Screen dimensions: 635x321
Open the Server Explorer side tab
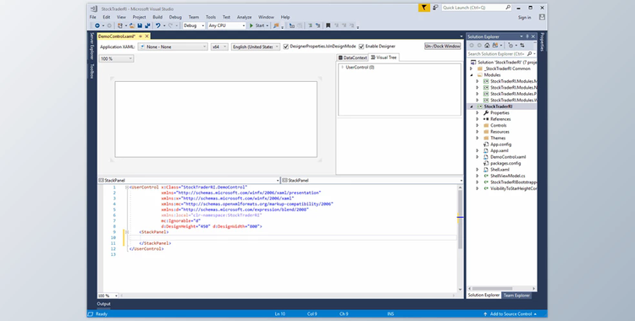pyautogui.click(x=91, y=46)
